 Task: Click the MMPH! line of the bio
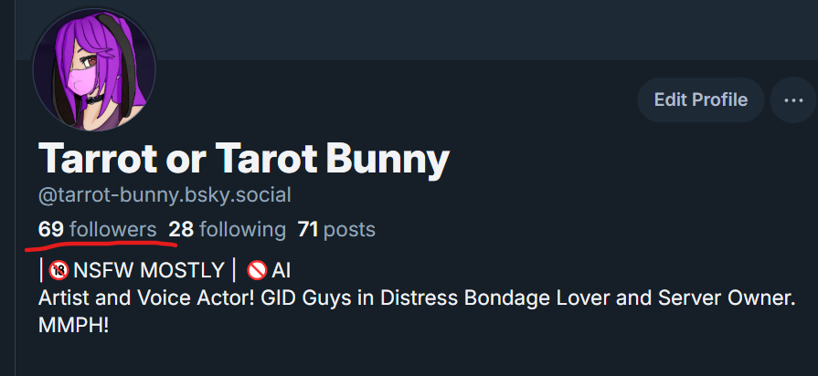click(x=73, y=326)
